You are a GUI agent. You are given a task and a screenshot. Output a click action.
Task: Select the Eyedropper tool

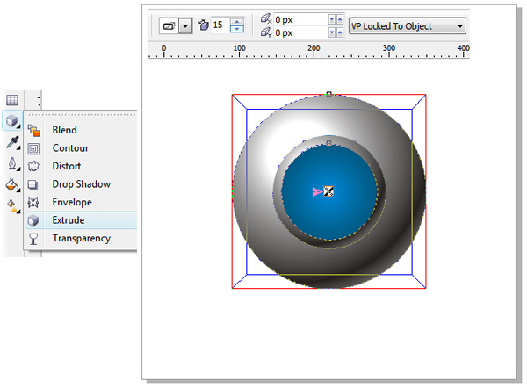pyautogui.click(x=12, y=142)
